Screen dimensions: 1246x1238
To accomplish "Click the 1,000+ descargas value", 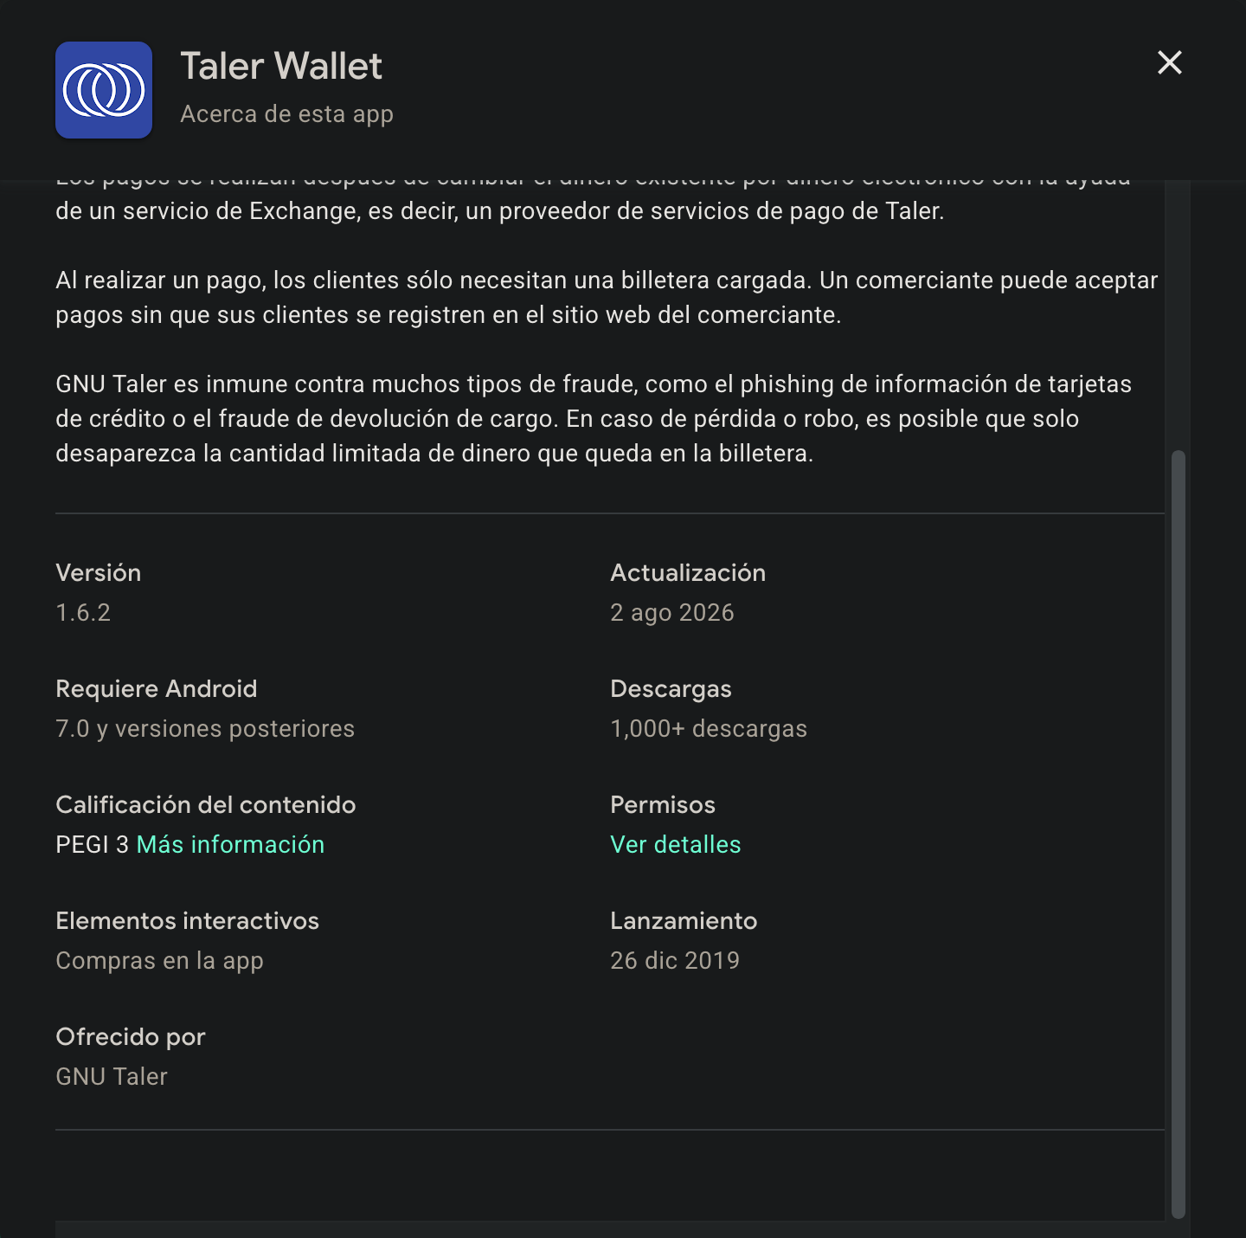I will 709,728.
